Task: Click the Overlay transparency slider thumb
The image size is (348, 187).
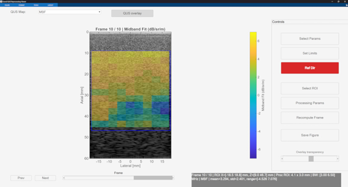Action: tap(311, 159)
